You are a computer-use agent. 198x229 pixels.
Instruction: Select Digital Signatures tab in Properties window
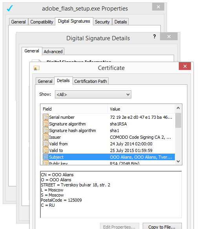[x=74, y=21]
